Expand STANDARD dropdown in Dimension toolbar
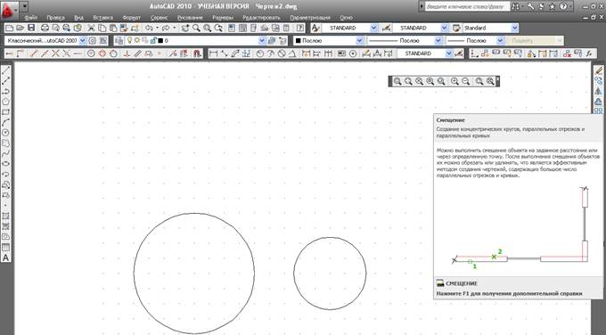This screenshot has height=335, width=606. click(448, 53)
